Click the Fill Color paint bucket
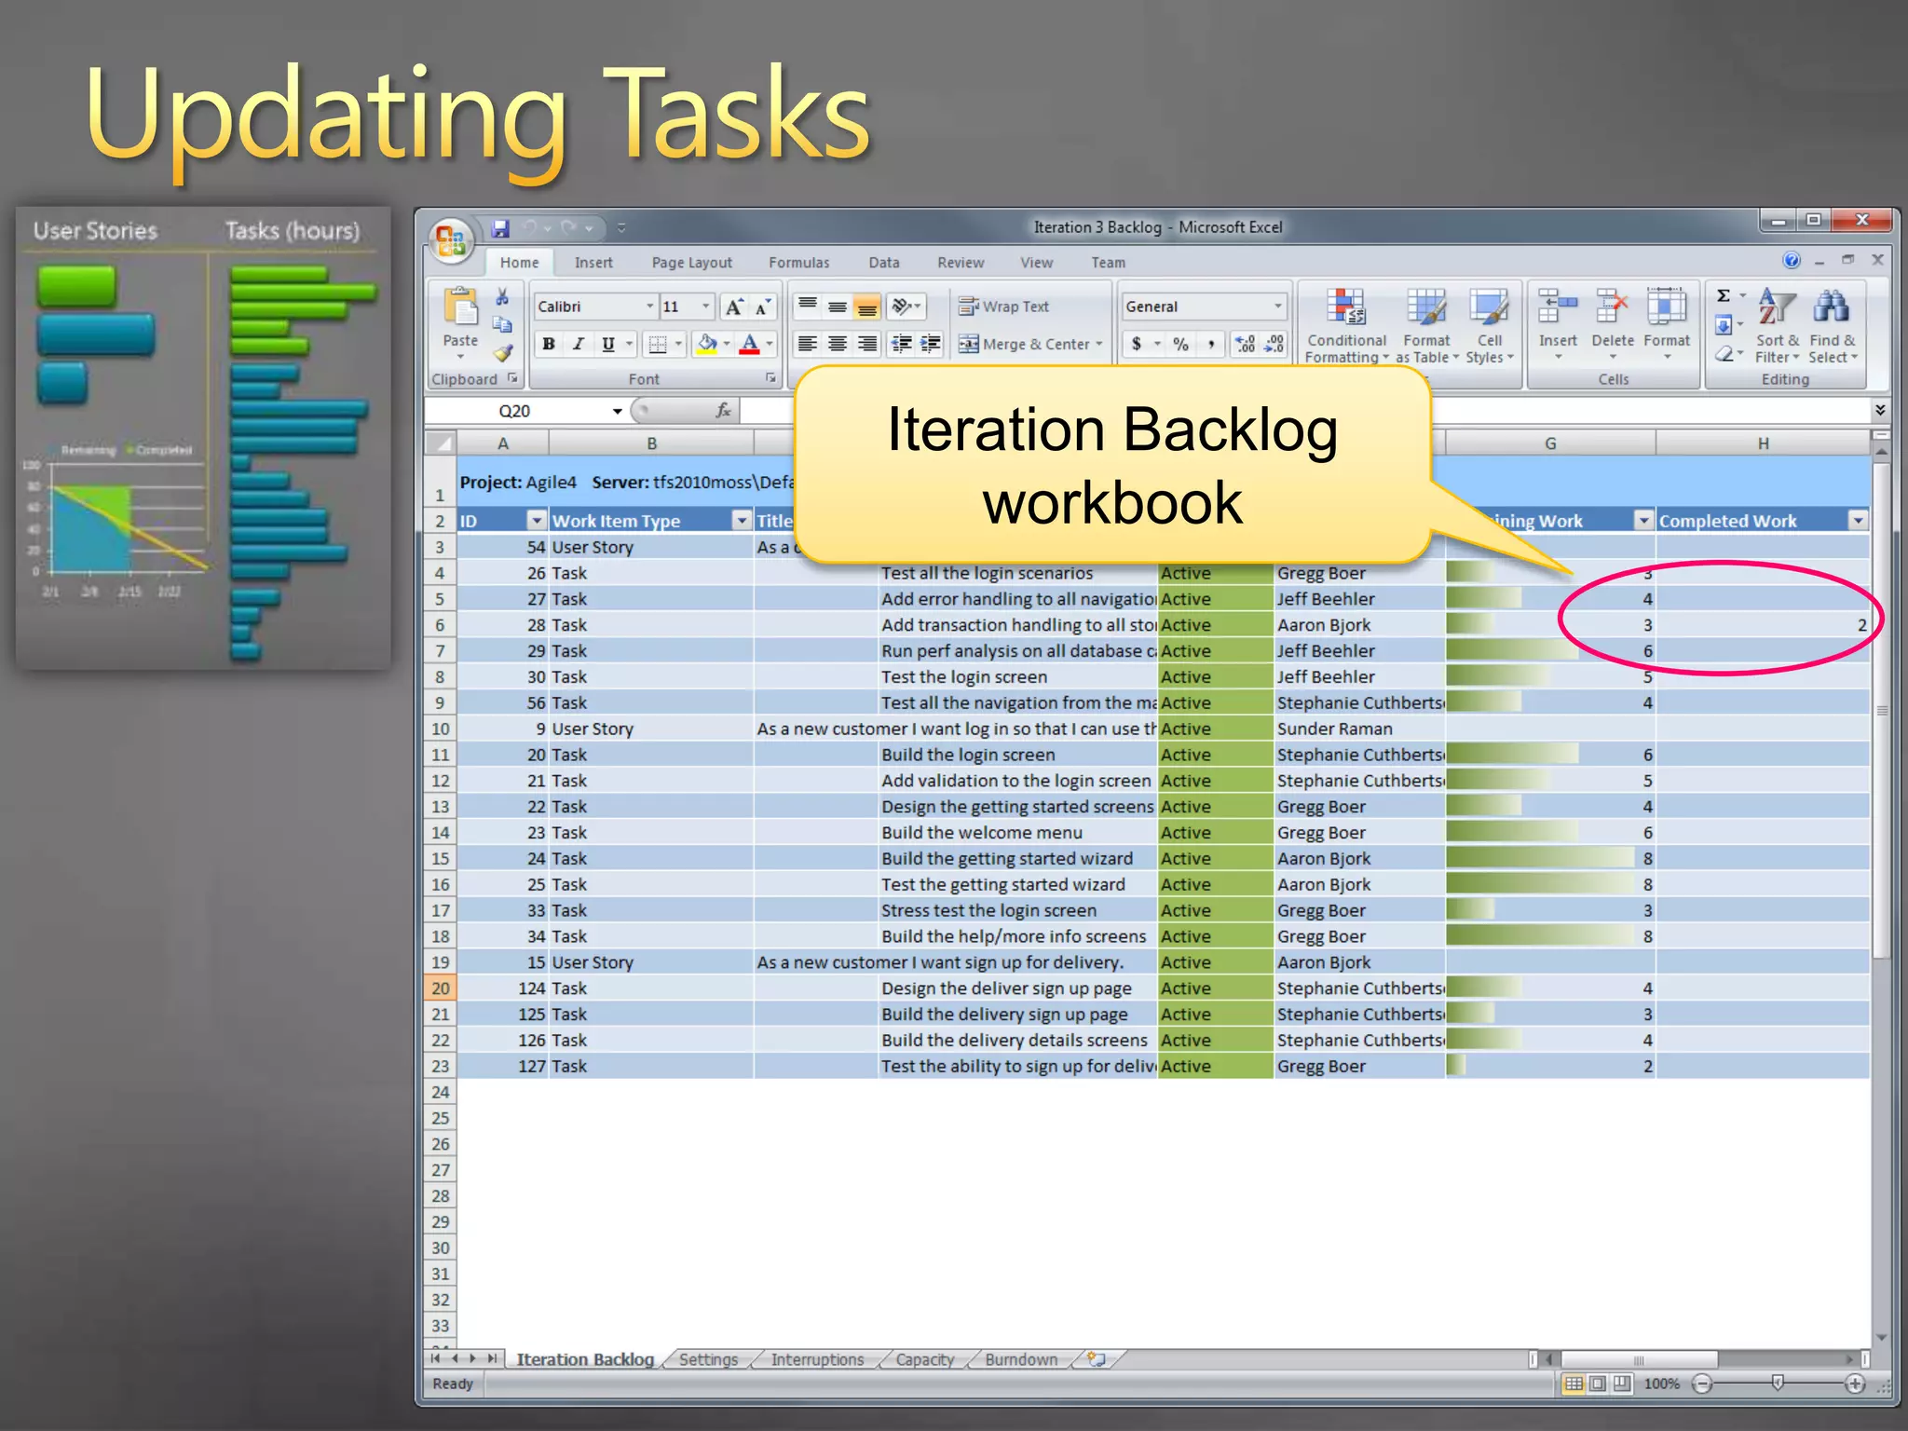 (707, 345)
